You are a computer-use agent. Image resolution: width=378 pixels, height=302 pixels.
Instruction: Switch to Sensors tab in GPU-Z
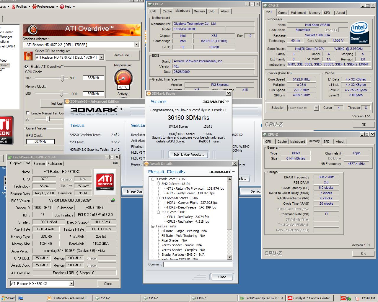[x=39, y=163]
